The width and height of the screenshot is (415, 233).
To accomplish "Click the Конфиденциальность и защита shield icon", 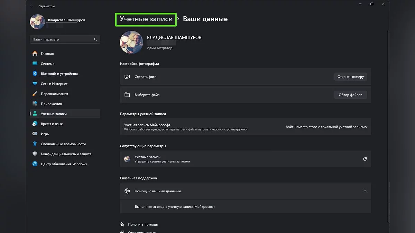I will point(35,154).
